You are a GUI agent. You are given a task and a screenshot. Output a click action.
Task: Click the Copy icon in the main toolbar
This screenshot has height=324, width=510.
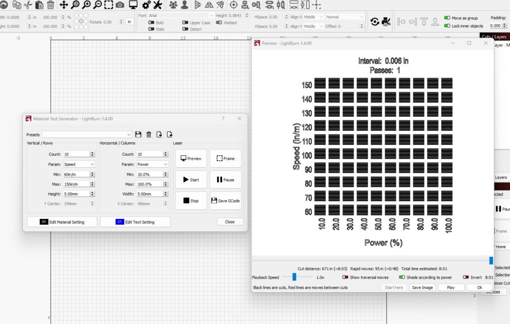pos(16,4)
